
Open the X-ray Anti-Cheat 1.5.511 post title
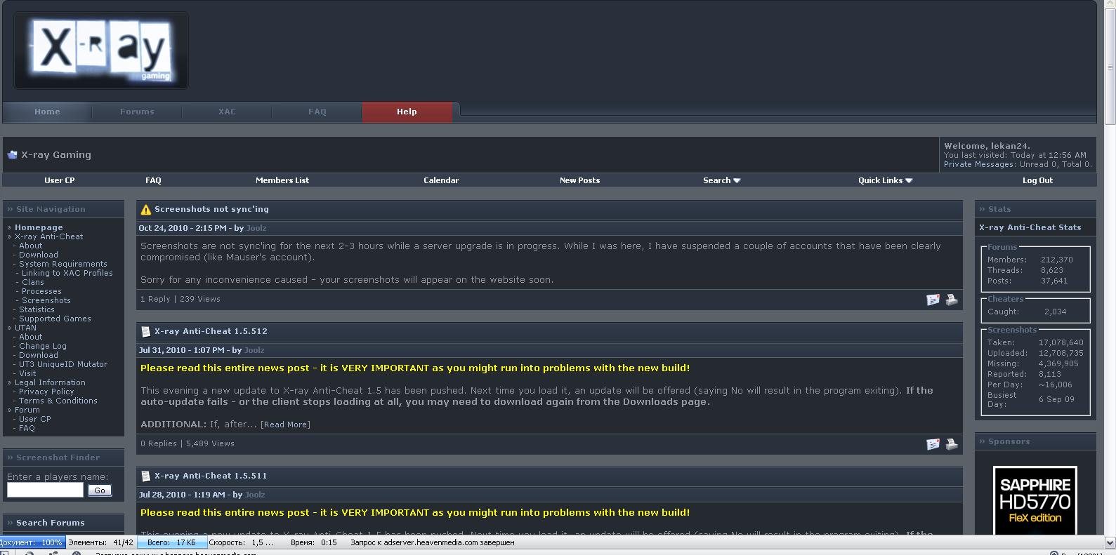click(211, 476)
